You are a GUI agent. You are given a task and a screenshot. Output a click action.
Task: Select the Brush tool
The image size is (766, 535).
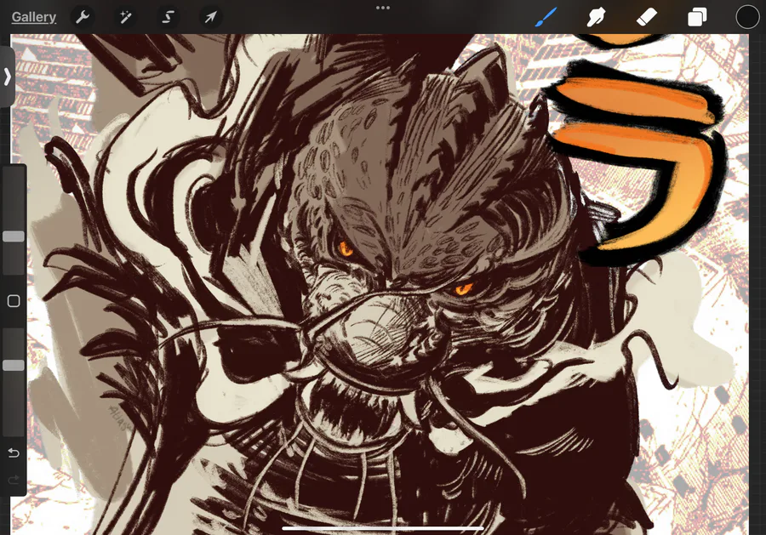click(x=546, y=17)
